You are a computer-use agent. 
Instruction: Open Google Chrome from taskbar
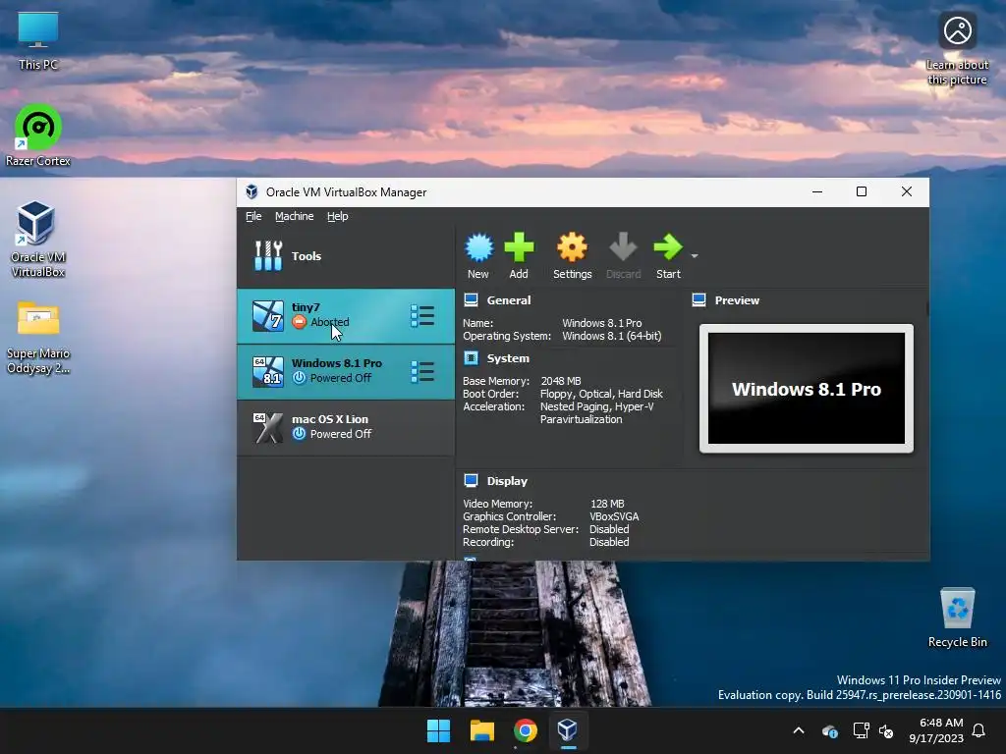coord(525,730)
